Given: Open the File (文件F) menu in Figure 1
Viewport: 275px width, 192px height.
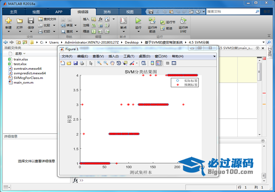Looking at the screenshot, I should pyautogui.click(x=67, y=56).
